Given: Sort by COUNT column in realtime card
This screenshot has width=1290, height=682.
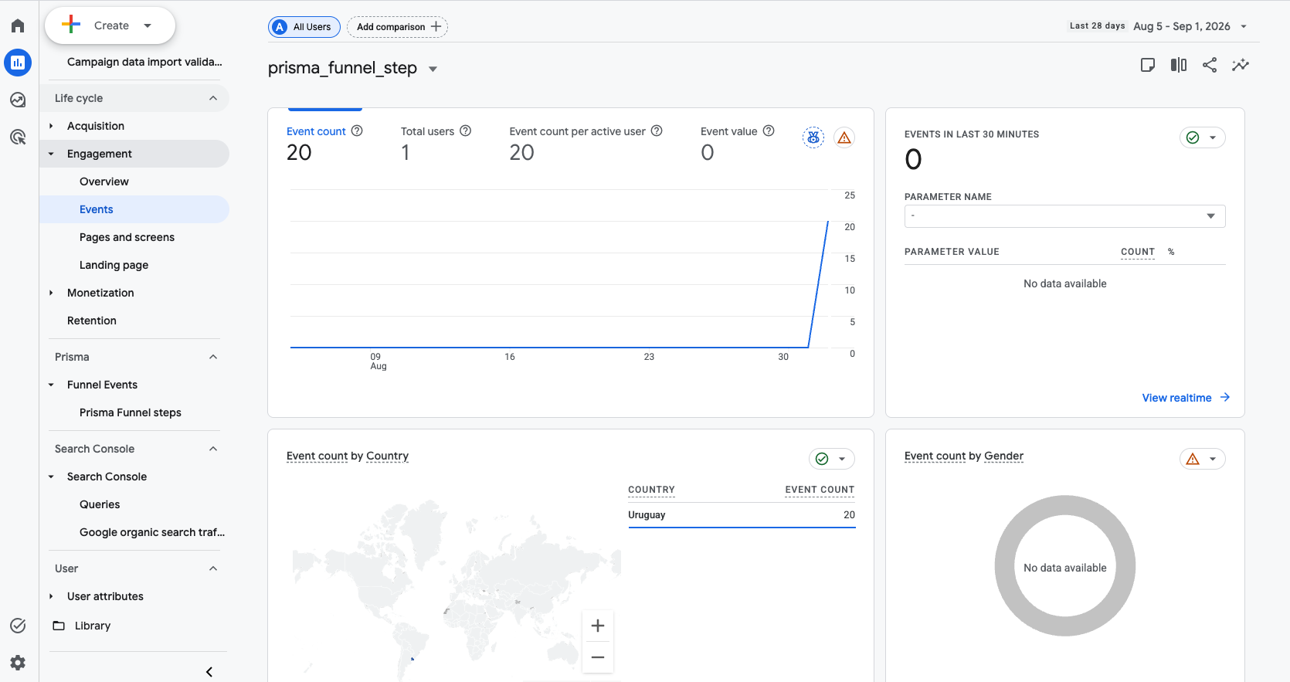Looking at the screenshot, I should click(1137, 252).
